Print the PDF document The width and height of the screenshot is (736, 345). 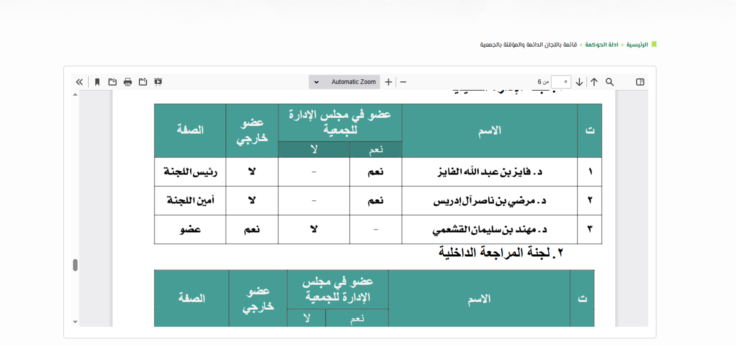(x=128, y=82)
